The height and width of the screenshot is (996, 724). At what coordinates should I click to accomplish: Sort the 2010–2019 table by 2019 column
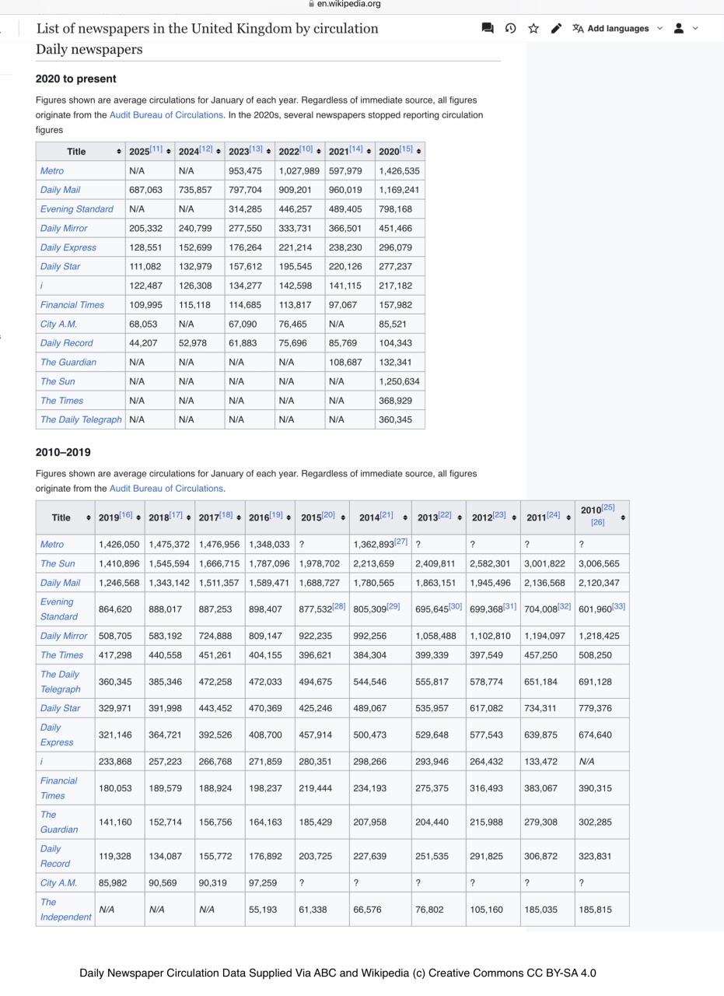(139, 518)
